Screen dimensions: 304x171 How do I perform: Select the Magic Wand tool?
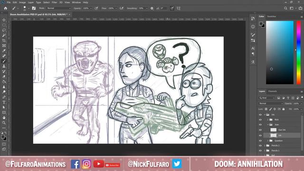(x=4, y=35)
